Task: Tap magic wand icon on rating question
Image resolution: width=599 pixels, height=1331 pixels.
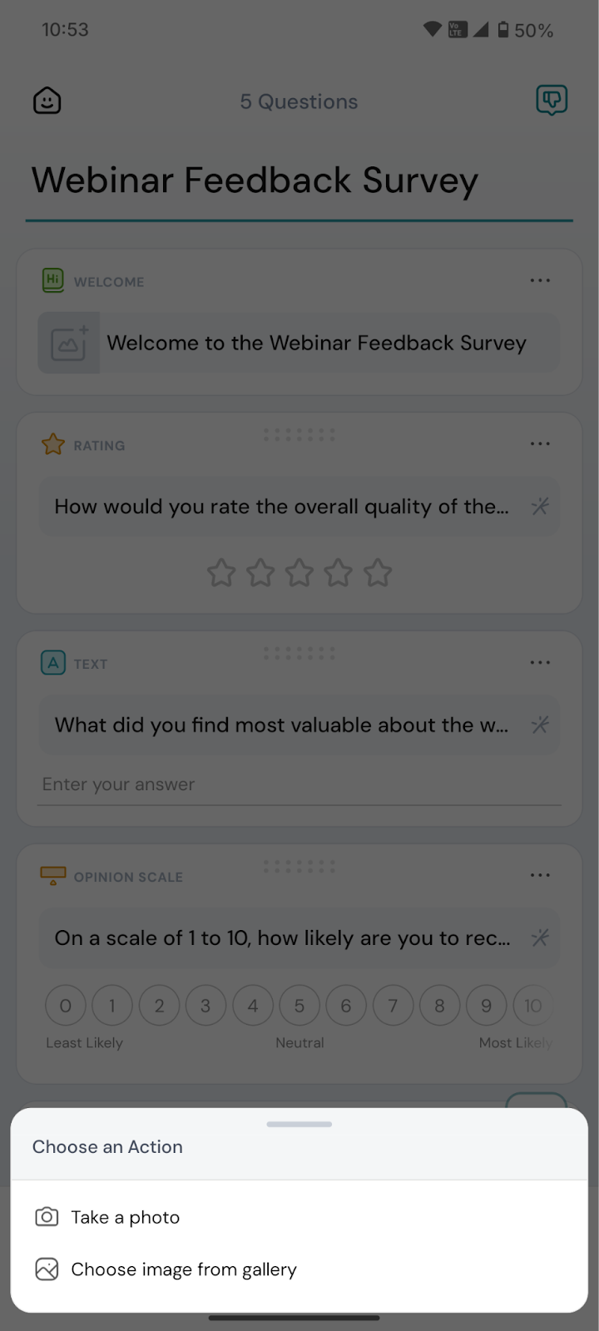Action: tap(540, 506)
